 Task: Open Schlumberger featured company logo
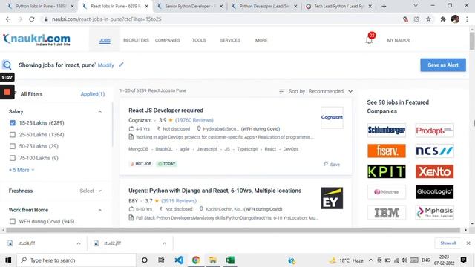click(386, 131)
